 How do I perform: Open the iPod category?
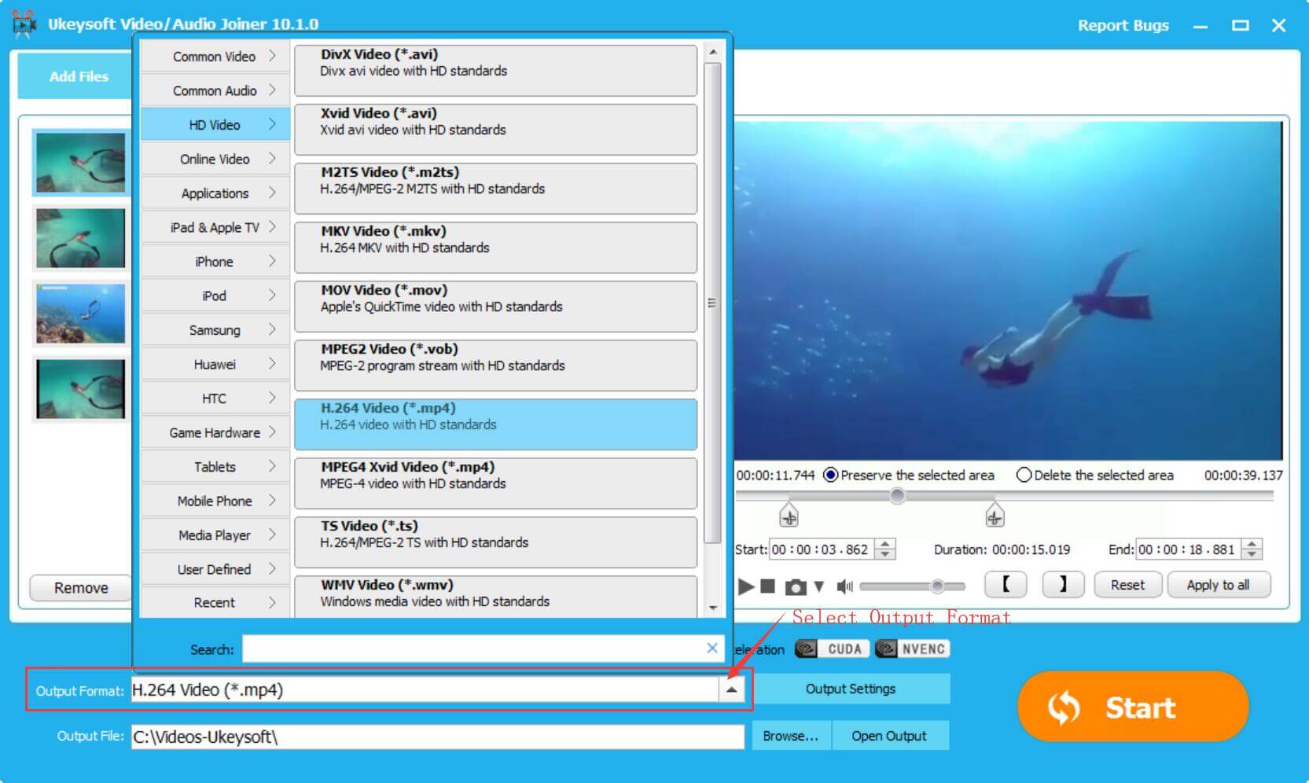point(215,296)
